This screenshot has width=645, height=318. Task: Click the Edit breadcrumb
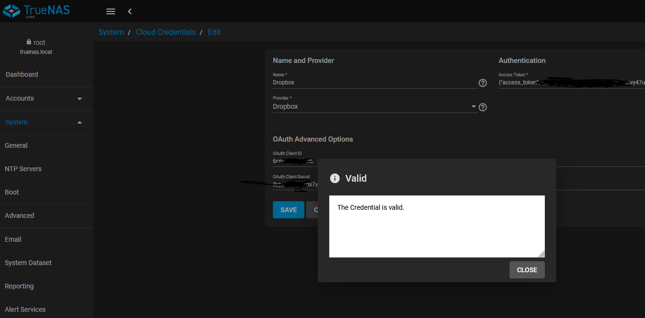click(x=214, y=32)
